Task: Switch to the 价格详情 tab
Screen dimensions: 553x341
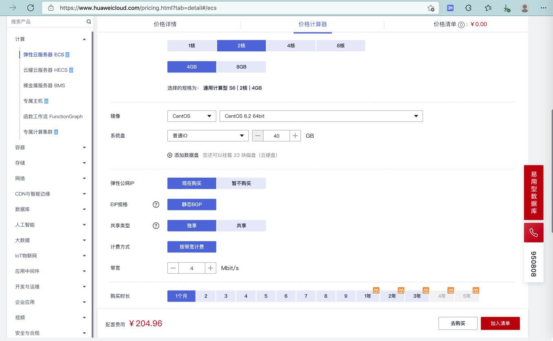Action: (165, 24)
